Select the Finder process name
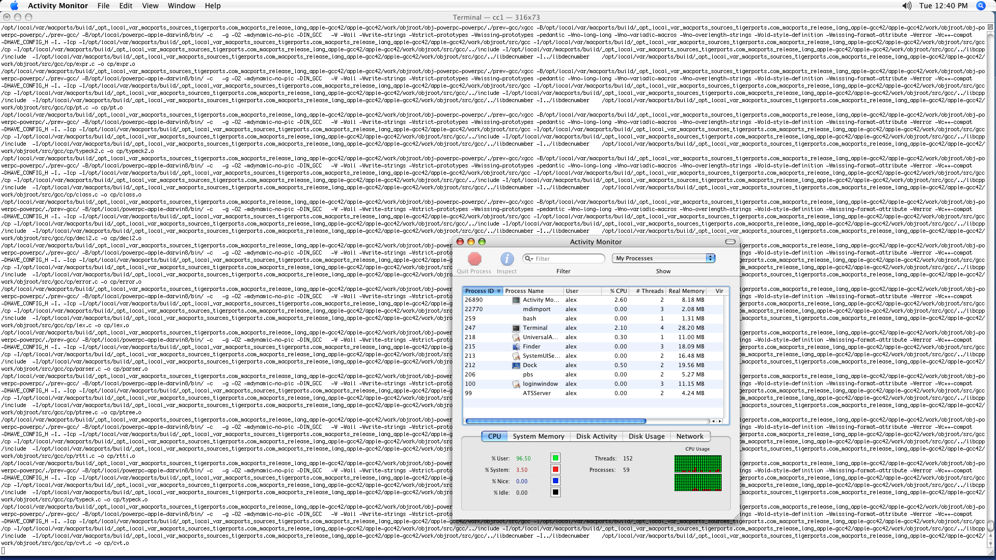This screenshot has height=560, width=996. pos(531,347)
